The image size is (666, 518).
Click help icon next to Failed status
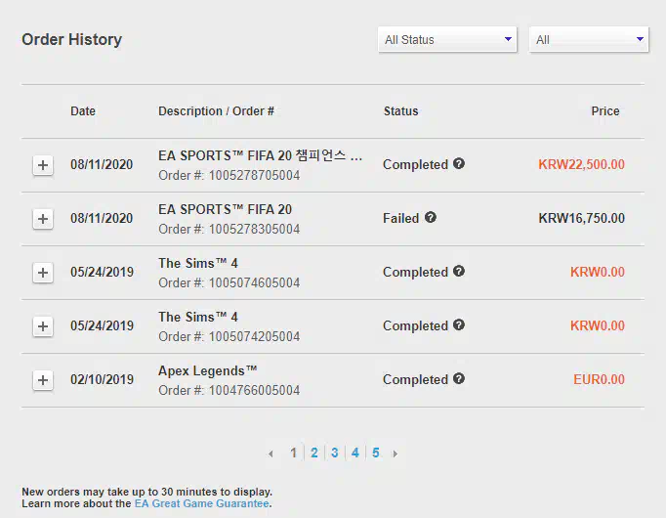431,217
